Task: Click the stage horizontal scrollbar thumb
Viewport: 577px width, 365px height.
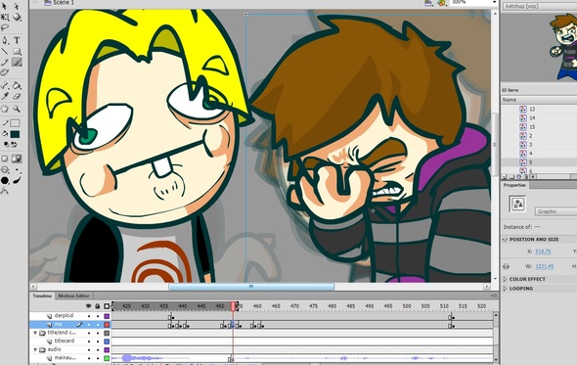Action: [251, 286]
